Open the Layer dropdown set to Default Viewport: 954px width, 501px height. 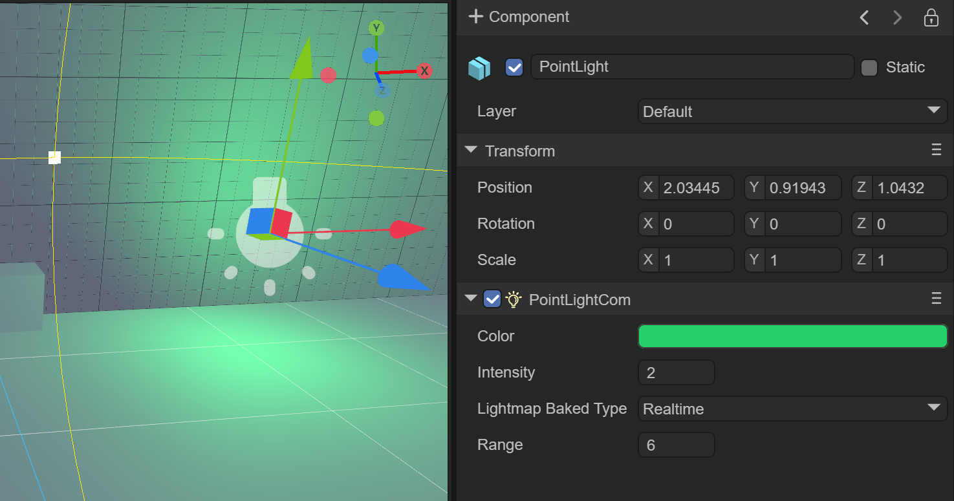coord(792,111)
